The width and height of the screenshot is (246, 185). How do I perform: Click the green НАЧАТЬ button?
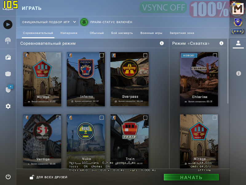(191, 177)
